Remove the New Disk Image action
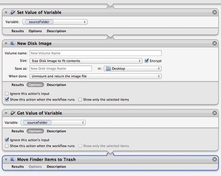 tap(215, 43)
